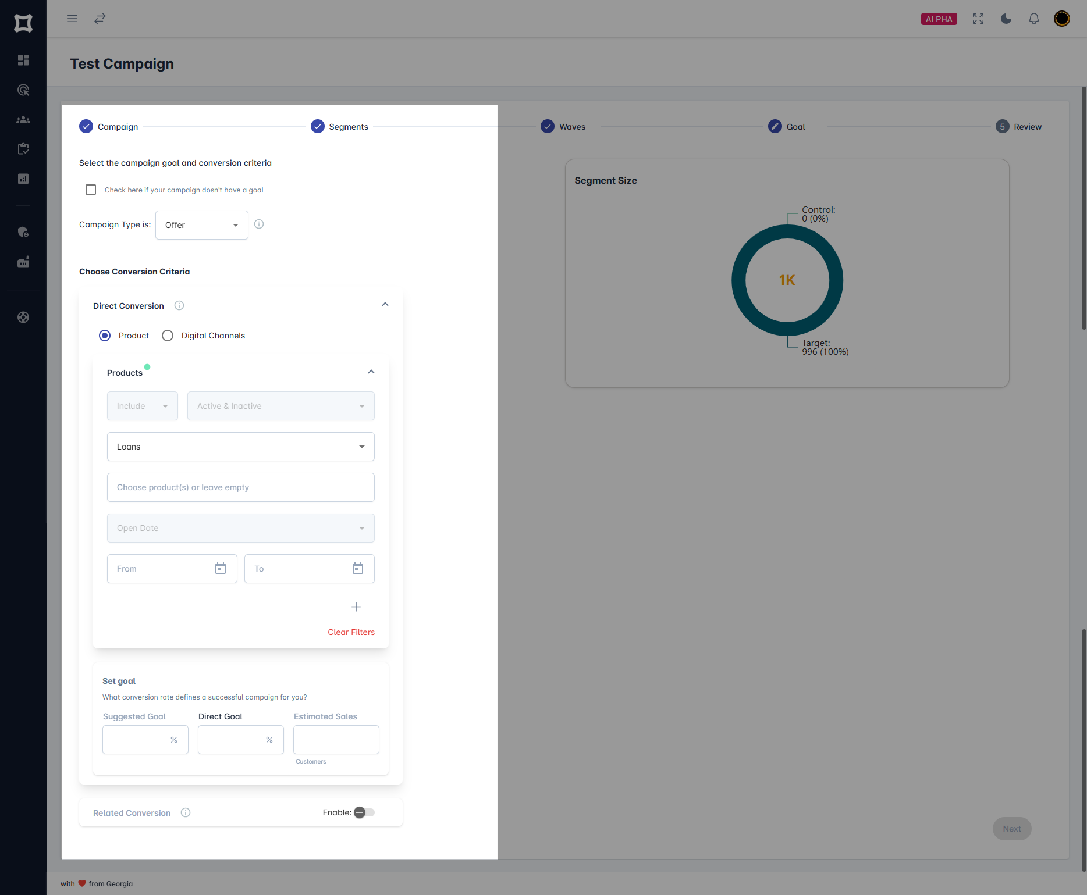Click the Suggested Goal percent field
Image resolution: width=1087 pixels, height=895 pixels.
pos(145,740)
